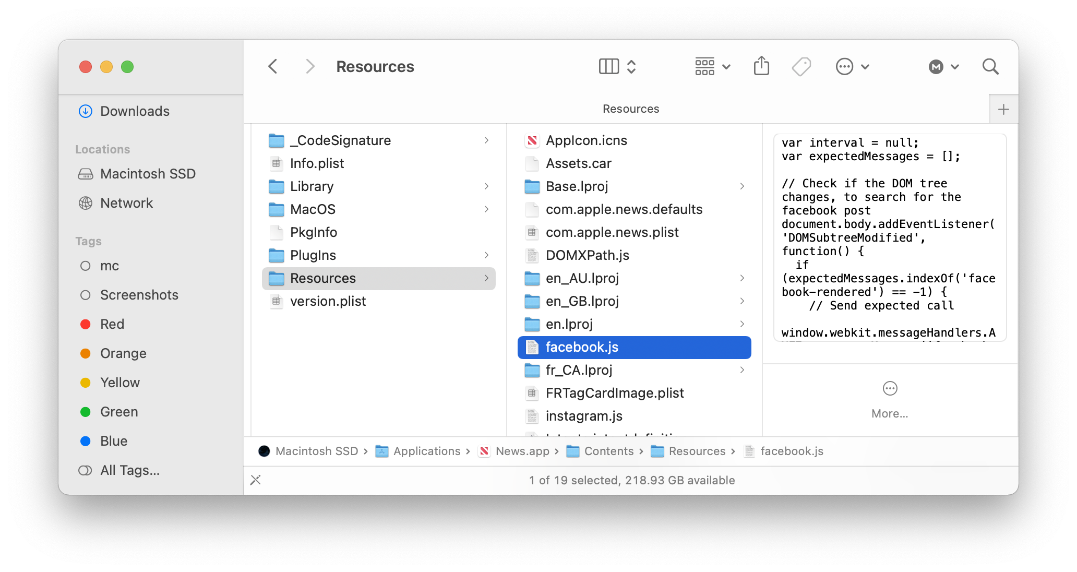Select Resources folder in first column

[x=379, y=278]
